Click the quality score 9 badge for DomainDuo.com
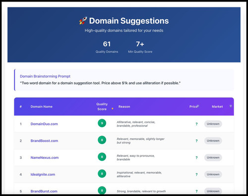Viewport: 248px width, 196px height. 102,123
